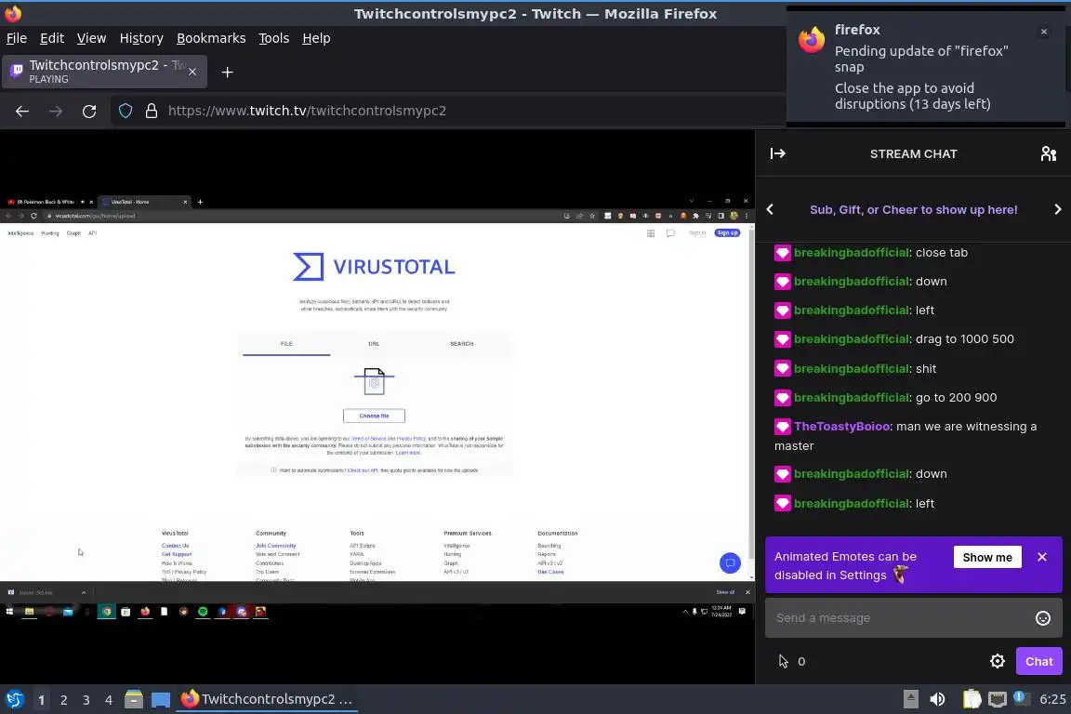Go back to the previous page
The height and width of the screenshot is (714, 1071).
point(22,111)
